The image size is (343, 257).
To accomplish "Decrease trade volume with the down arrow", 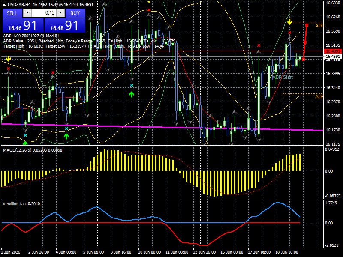I will [x=27, y=13].
